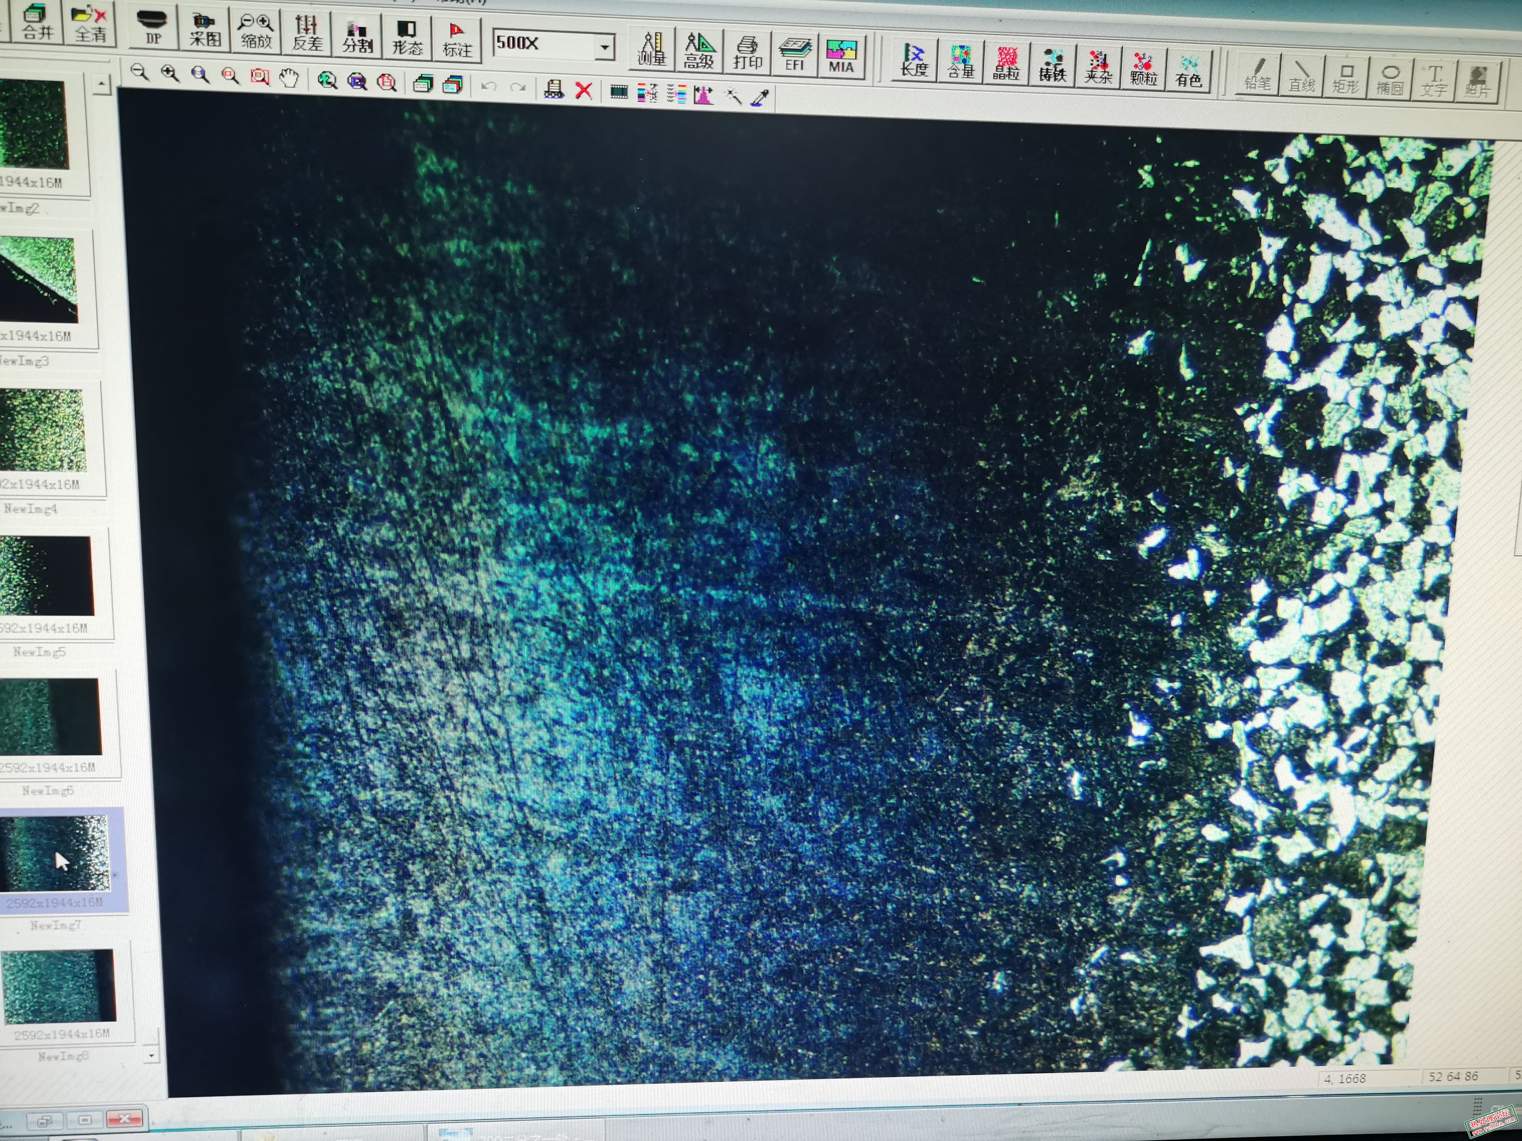Select the NewImg8 thumbnail
The height and width of the screenshot is (1141, 1522).
coord(59,986)
